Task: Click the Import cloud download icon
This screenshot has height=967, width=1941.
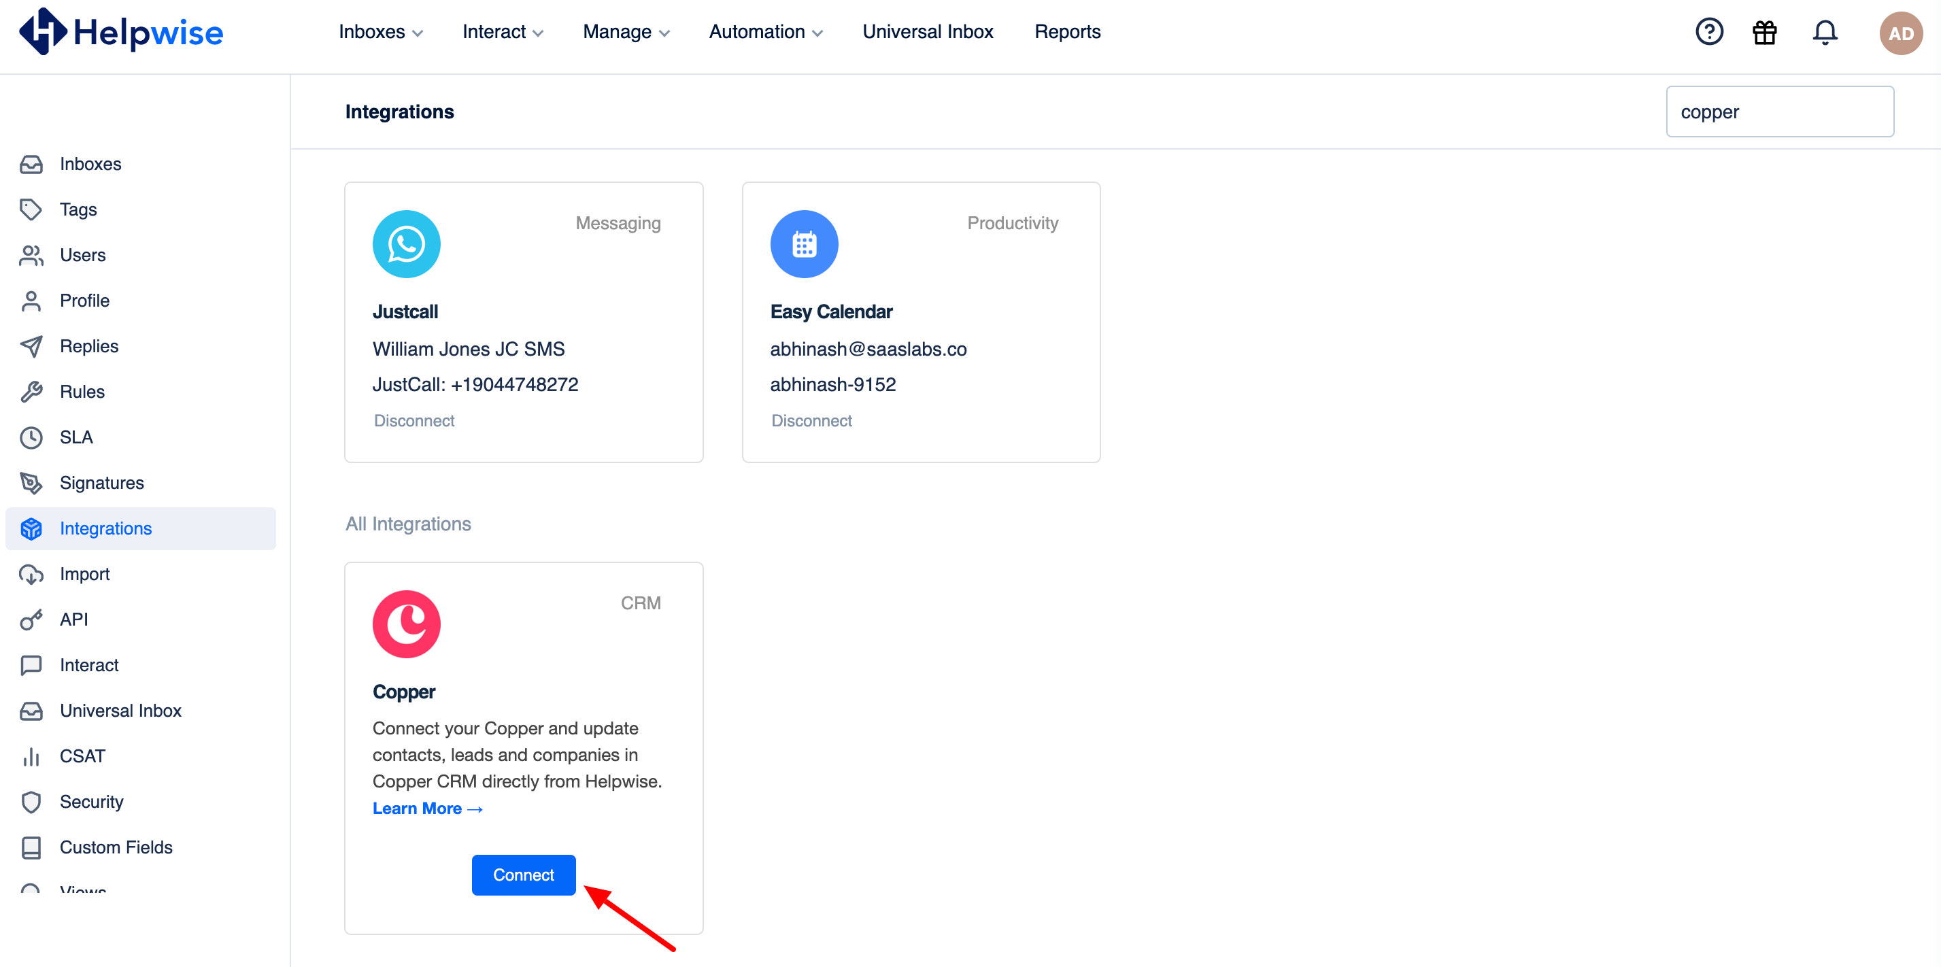Action: (31, 575)
